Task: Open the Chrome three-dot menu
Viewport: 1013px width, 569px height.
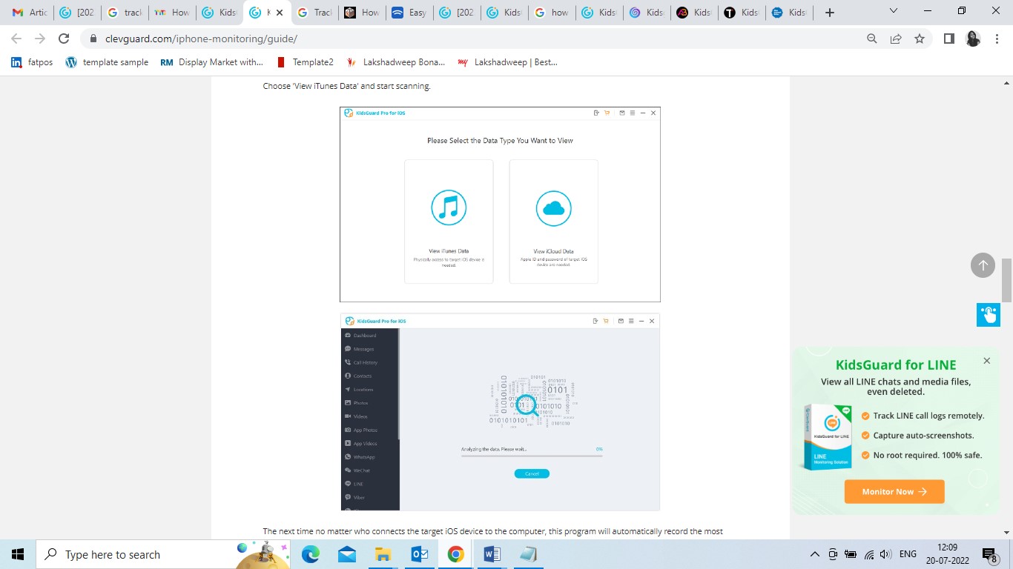Action: [x=997, y=39]
